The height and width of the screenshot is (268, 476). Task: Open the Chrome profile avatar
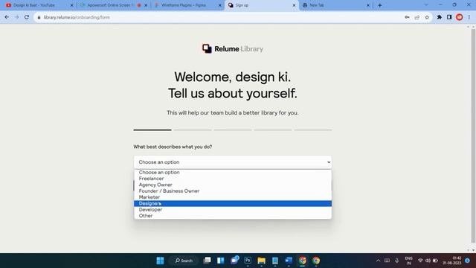[460, 17]
